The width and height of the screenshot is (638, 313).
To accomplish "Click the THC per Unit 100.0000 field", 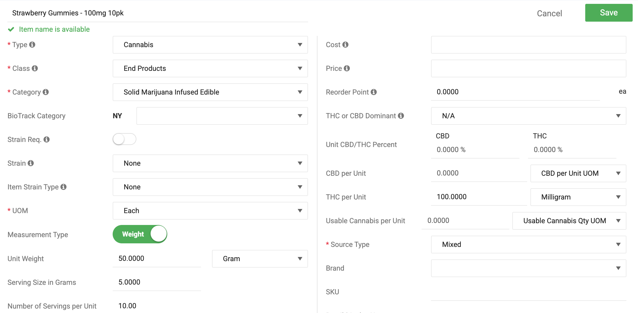I will click(479, 197).
